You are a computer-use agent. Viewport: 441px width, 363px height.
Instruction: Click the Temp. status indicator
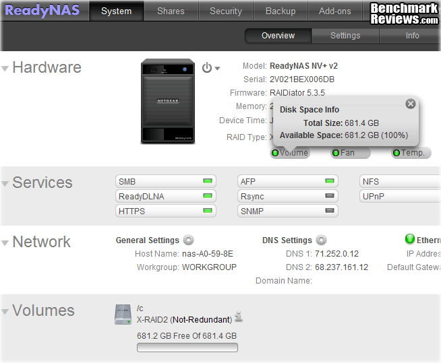coord(411,153)
